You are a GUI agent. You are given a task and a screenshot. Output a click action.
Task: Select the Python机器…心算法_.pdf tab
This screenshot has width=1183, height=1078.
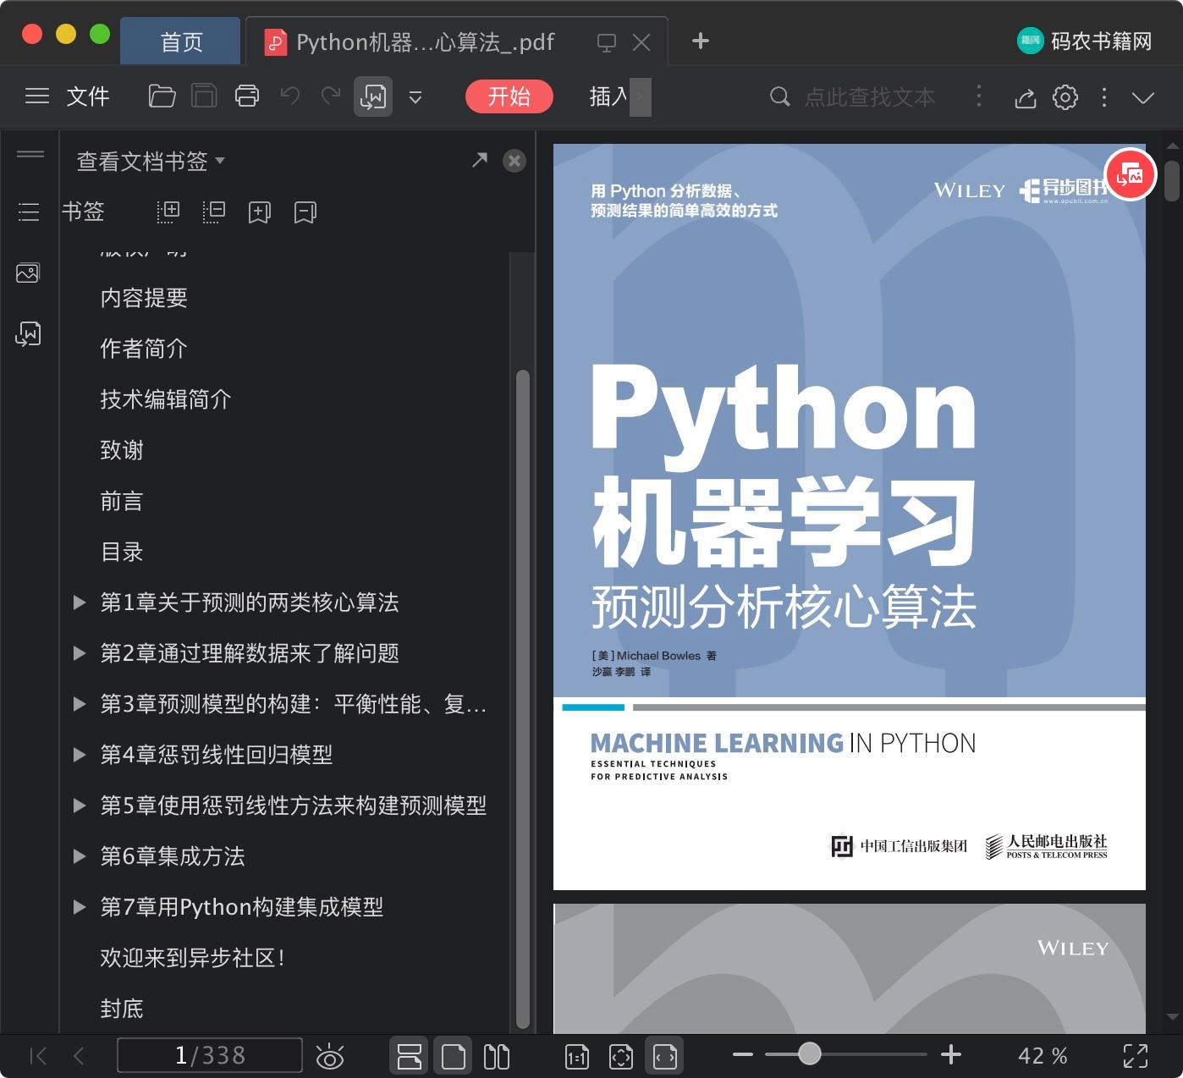[x=425, y=41]
